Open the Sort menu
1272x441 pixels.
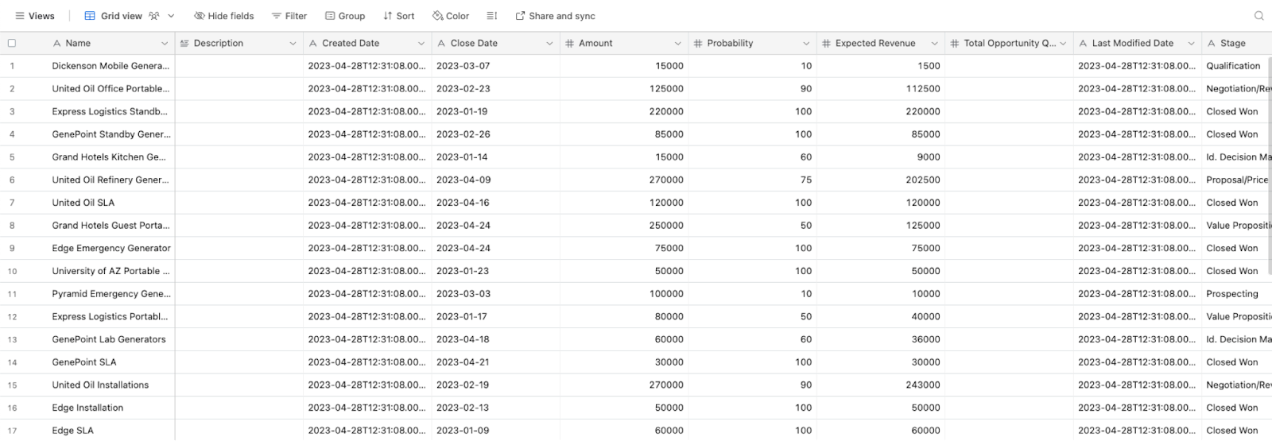(399, 16)
